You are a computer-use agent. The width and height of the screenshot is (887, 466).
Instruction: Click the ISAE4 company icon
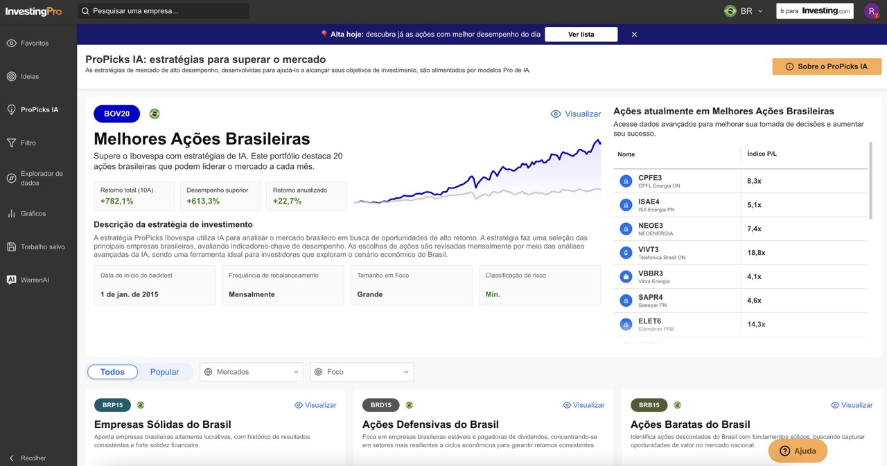point(626,205)
